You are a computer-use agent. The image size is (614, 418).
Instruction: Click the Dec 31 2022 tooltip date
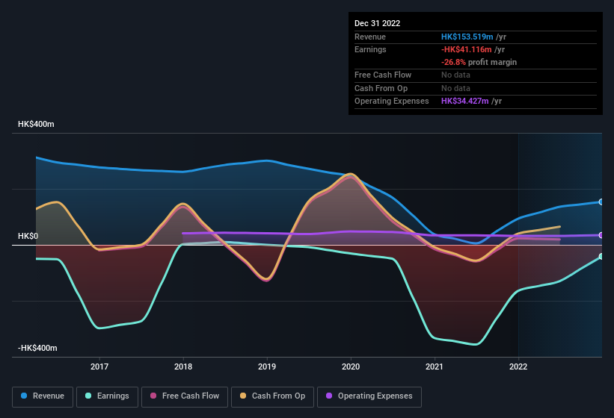coord(378,23)
